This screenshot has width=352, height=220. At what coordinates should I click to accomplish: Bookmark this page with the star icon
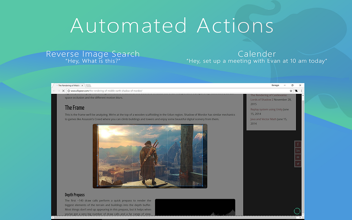point(291,91)
